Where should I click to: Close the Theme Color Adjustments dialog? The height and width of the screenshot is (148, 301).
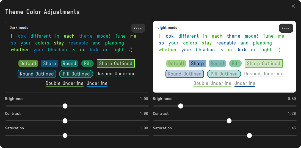coord(293,6)
